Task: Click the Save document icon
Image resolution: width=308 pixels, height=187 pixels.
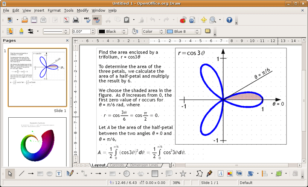Action: pyautogui.click(x=34, y=20)
